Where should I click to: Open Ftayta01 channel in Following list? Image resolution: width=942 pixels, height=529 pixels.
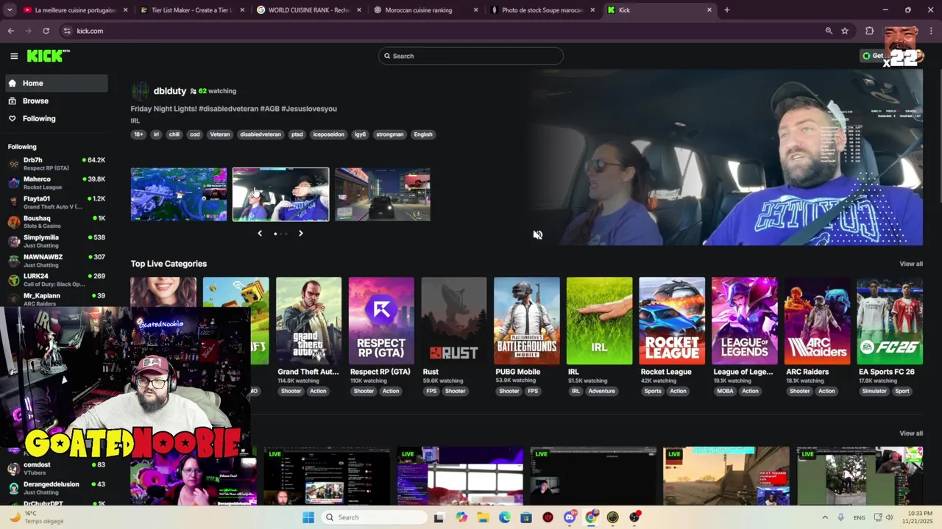(57, 202)
